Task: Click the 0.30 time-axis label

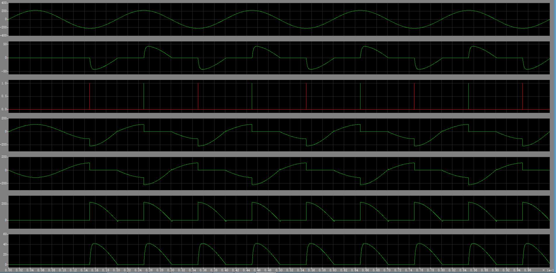Action: click(x=171, y=270)
